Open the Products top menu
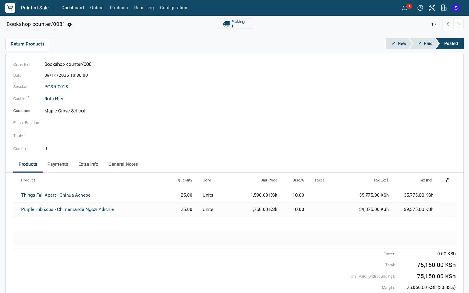 click(119, 8)
